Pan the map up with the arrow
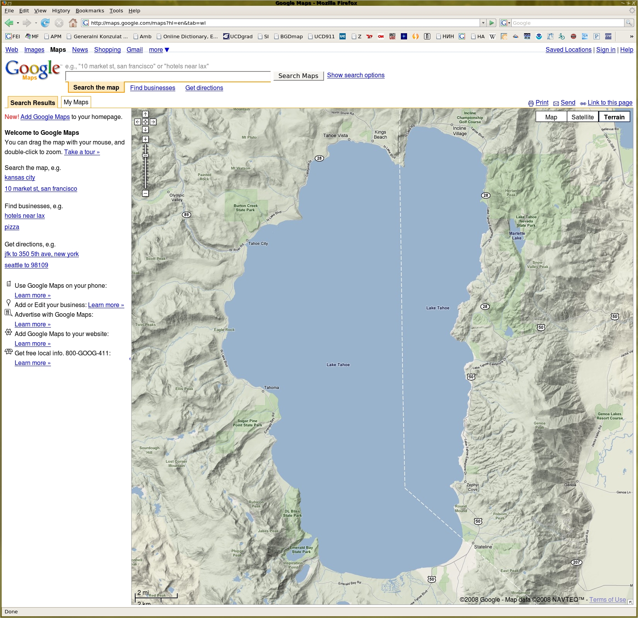The image size is (638, 618). tap(145, 114)
